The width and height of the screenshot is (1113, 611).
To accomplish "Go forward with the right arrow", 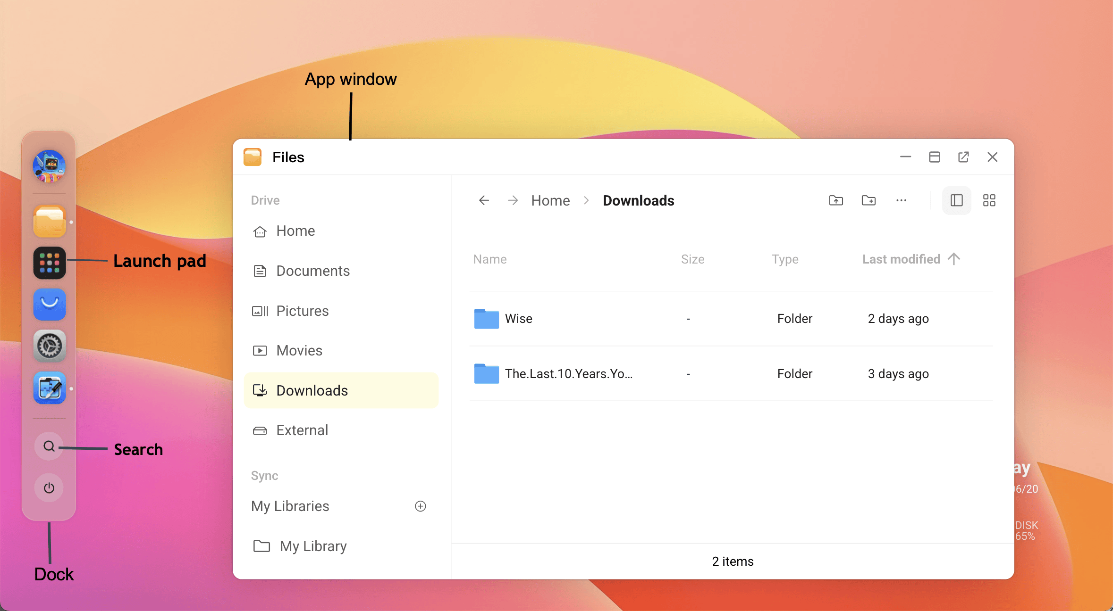I will coord(513,200).
